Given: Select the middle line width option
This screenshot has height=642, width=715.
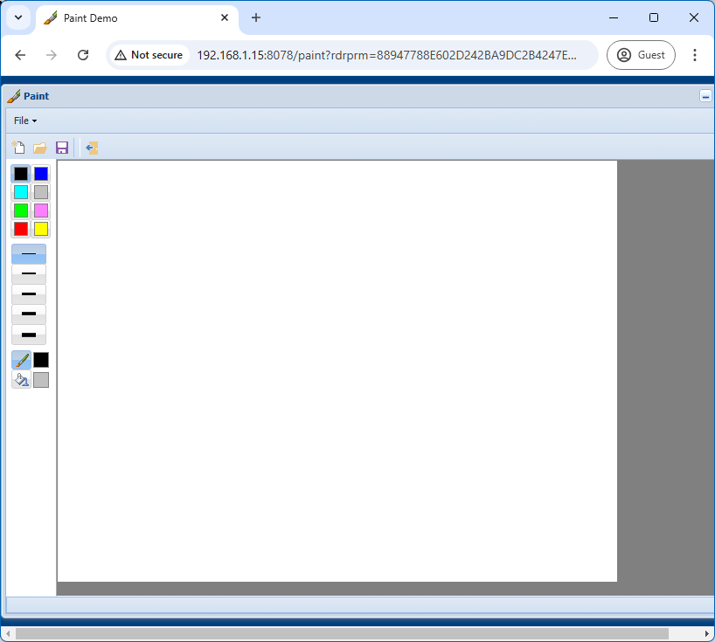Looking at the screenshot, I should [29, 293].
